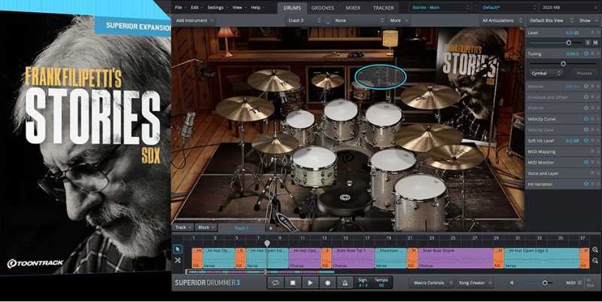
Task: Switch to the MIXER tab
Action: click(x=353, y=8)
